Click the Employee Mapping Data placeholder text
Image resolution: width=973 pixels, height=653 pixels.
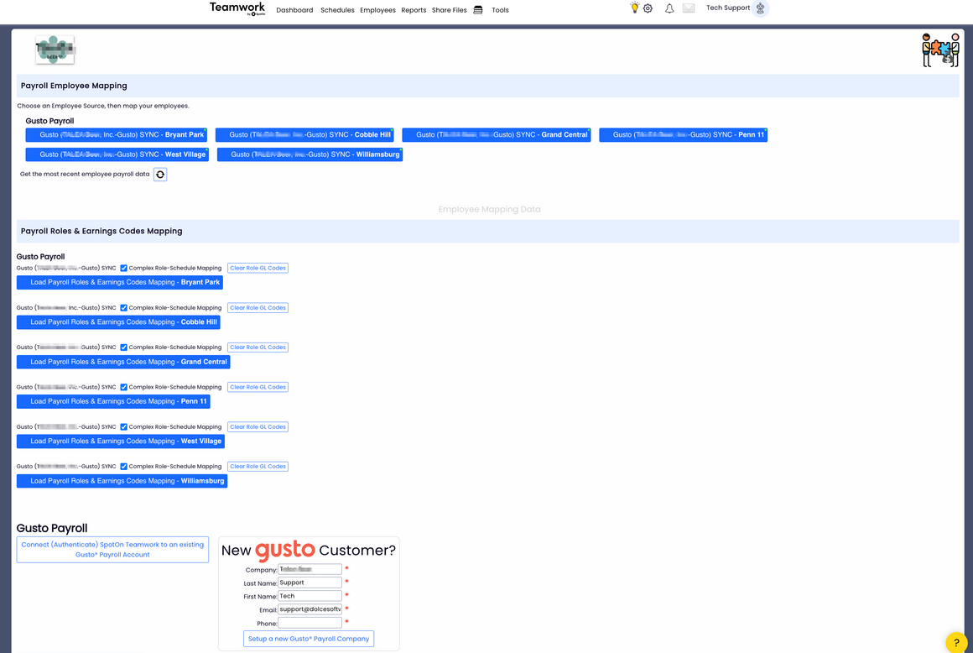489,209
